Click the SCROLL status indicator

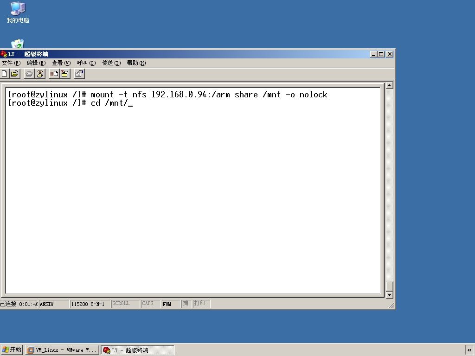[x=125, y=304]
